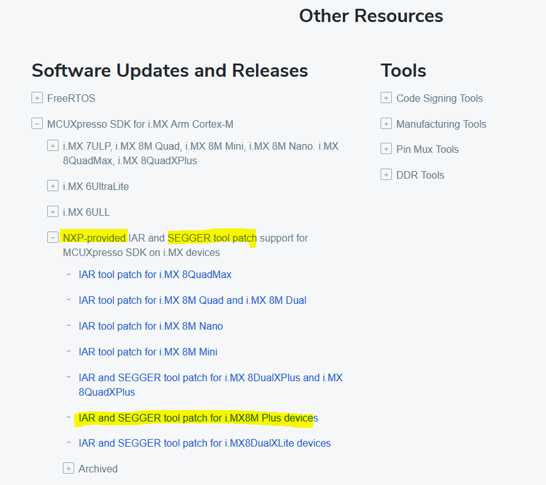The image size is (546, 485).
Task: Expand the i.MX 6ULL item
Action: pos(53,212)
